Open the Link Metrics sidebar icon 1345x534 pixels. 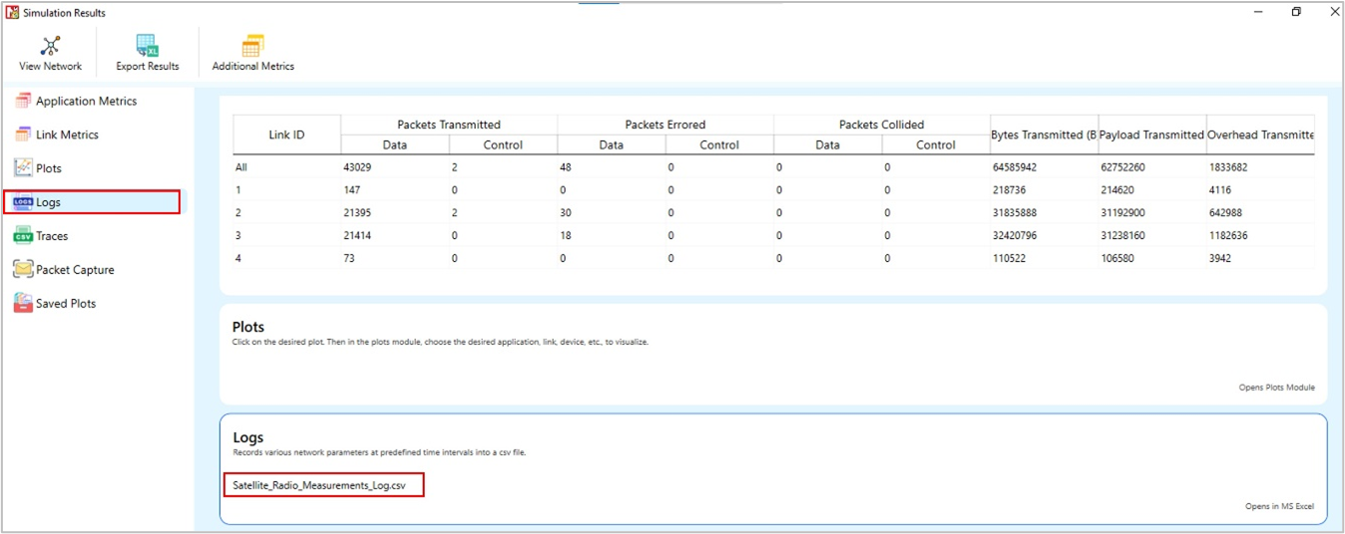pyautogui.click(x=23, y=134)
